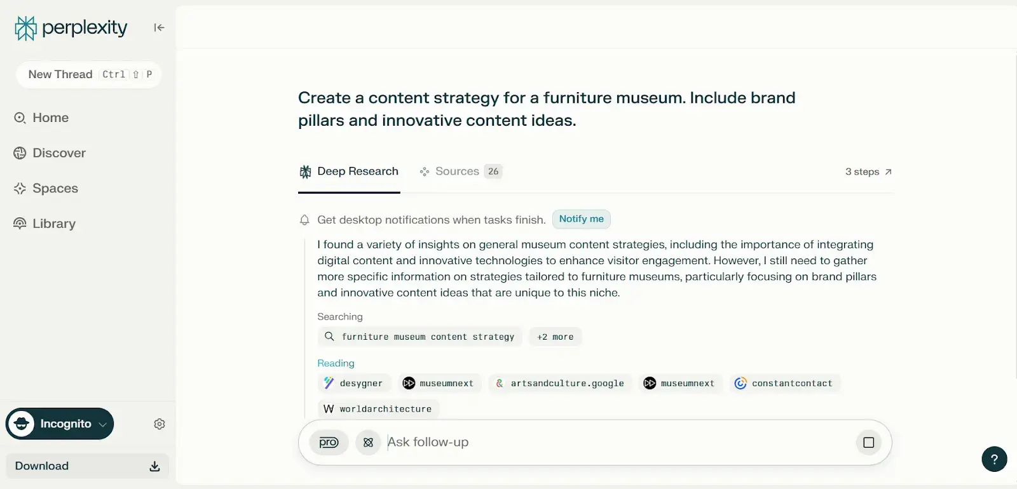Show the +2 more search queries
This screenshot has height=489, width=1017.
(555, 337)
